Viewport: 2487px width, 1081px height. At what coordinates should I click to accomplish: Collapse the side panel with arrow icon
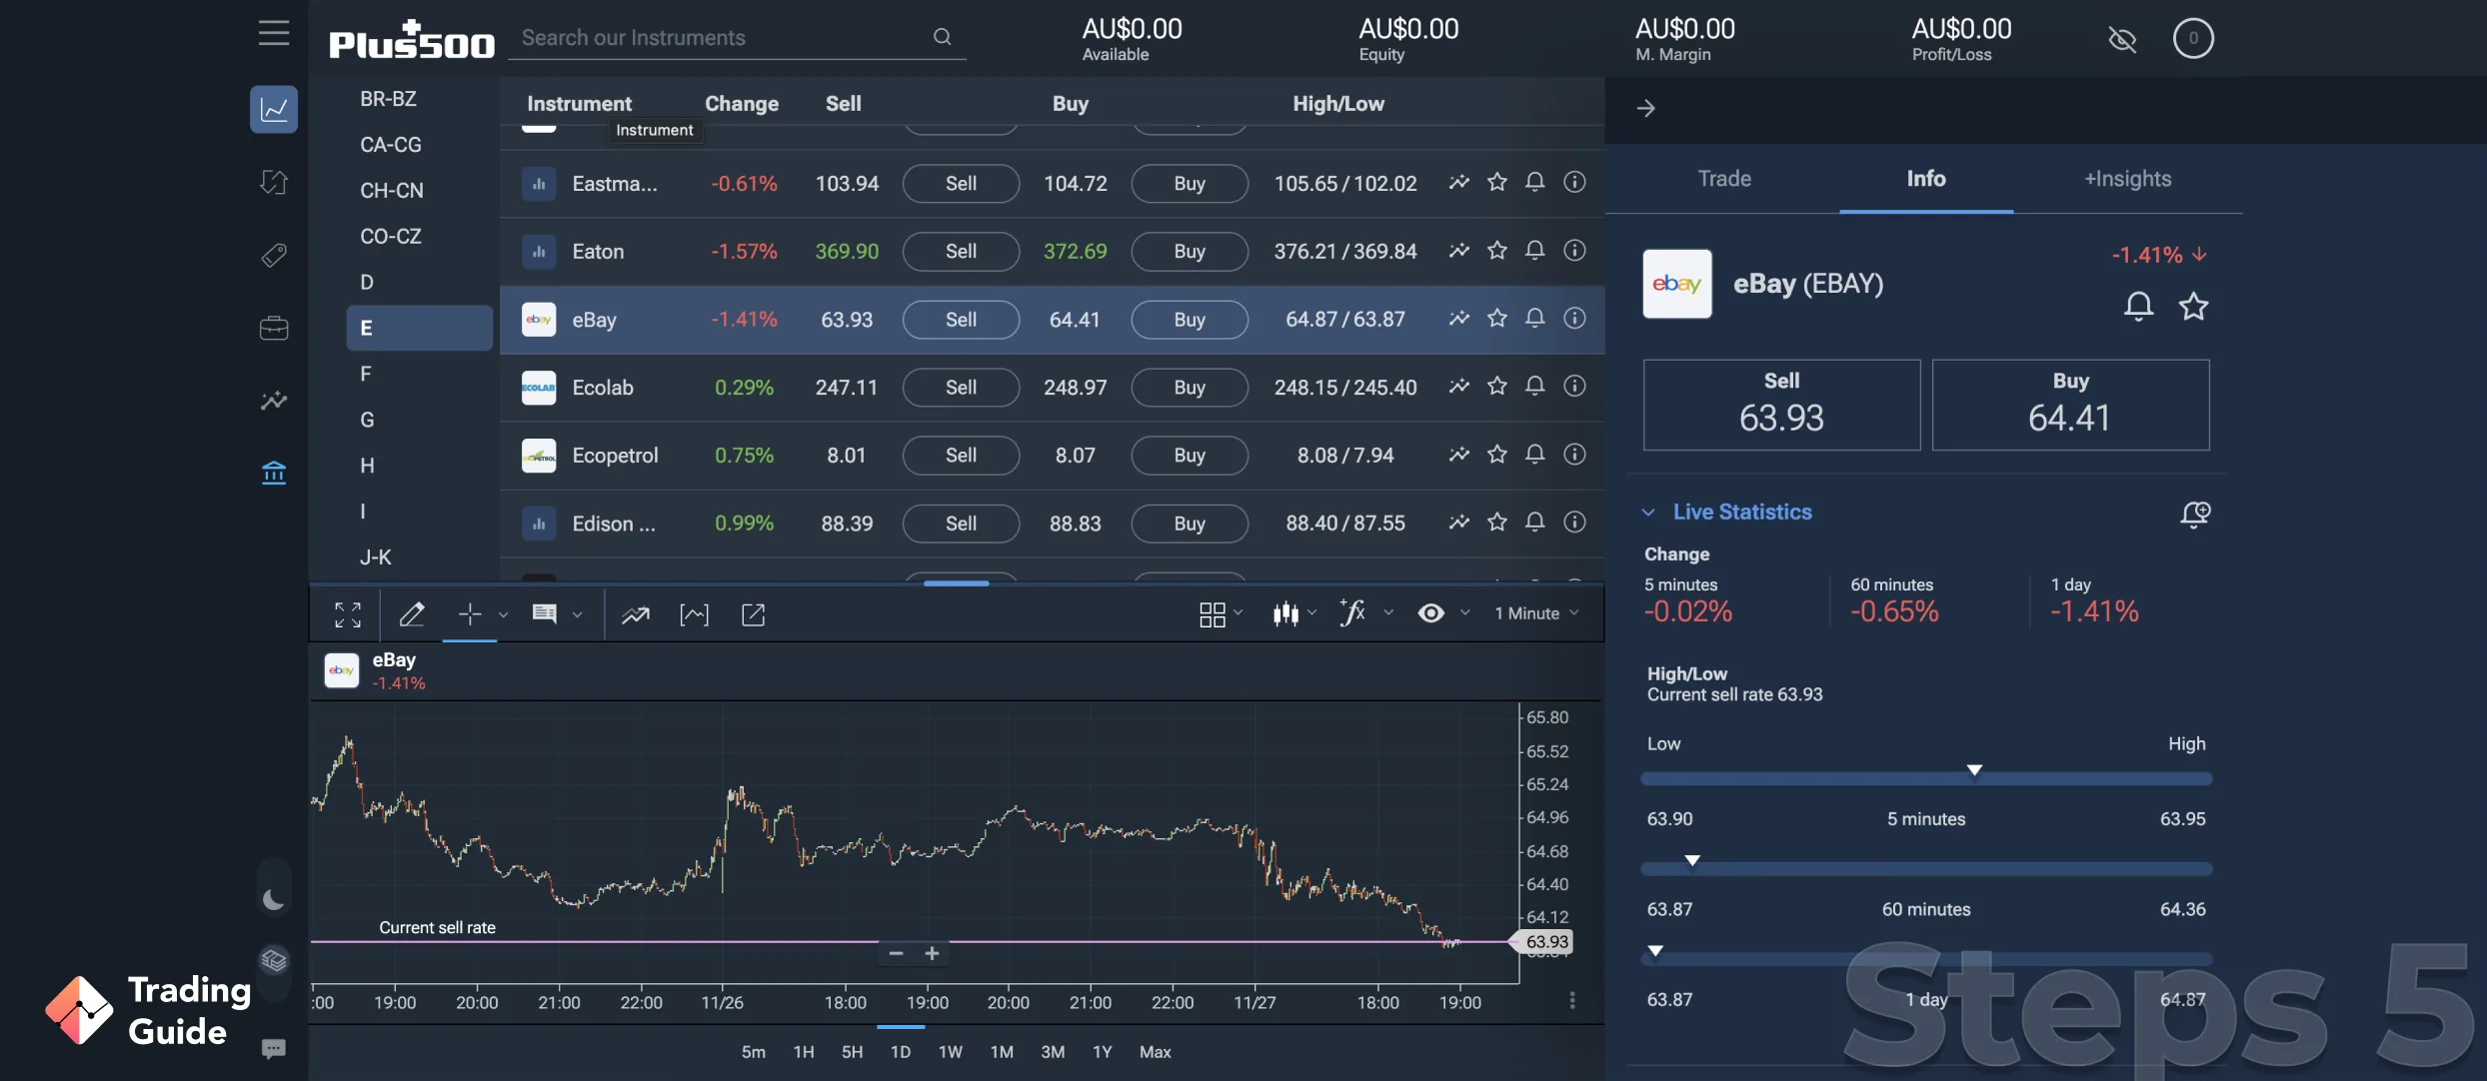(x=1646, y=108)
